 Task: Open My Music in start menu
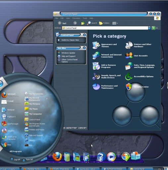coord(31,109)
